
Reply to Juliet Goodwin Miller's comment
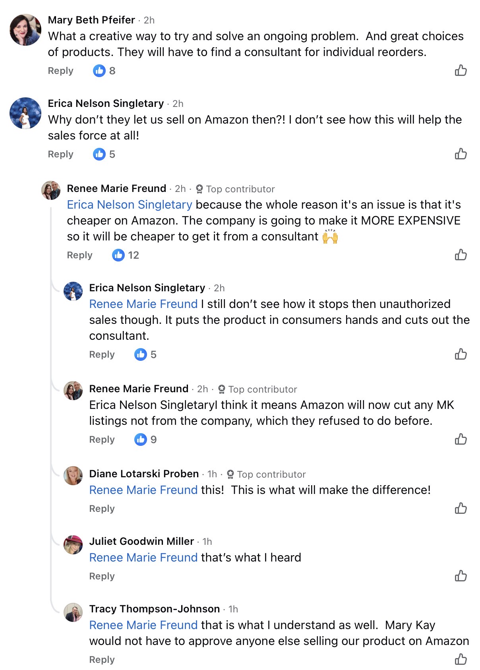point(102,576)
